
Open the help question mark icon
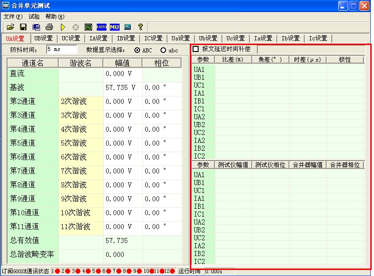click(x=140, y=27)
